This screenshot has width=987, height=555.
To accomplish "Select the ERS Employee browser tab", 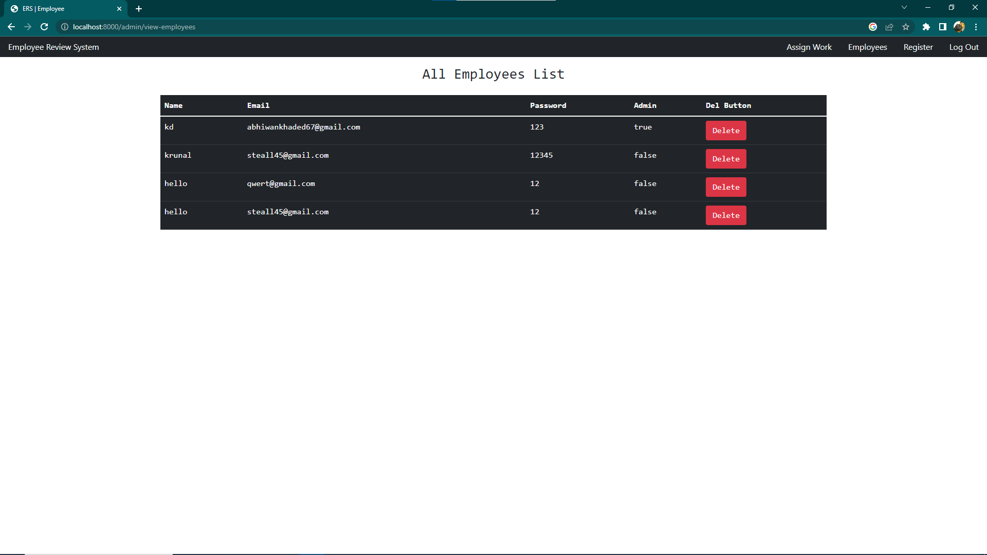I will 62,8.
